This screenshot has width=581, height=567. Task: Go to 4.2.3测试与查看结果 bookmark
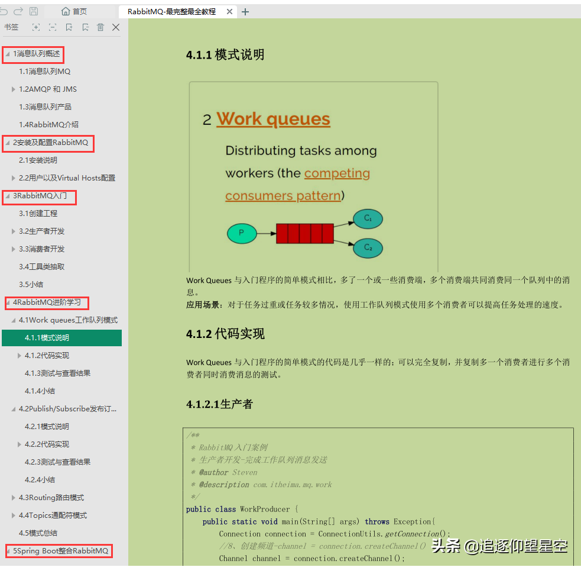(x=57, y=462)
